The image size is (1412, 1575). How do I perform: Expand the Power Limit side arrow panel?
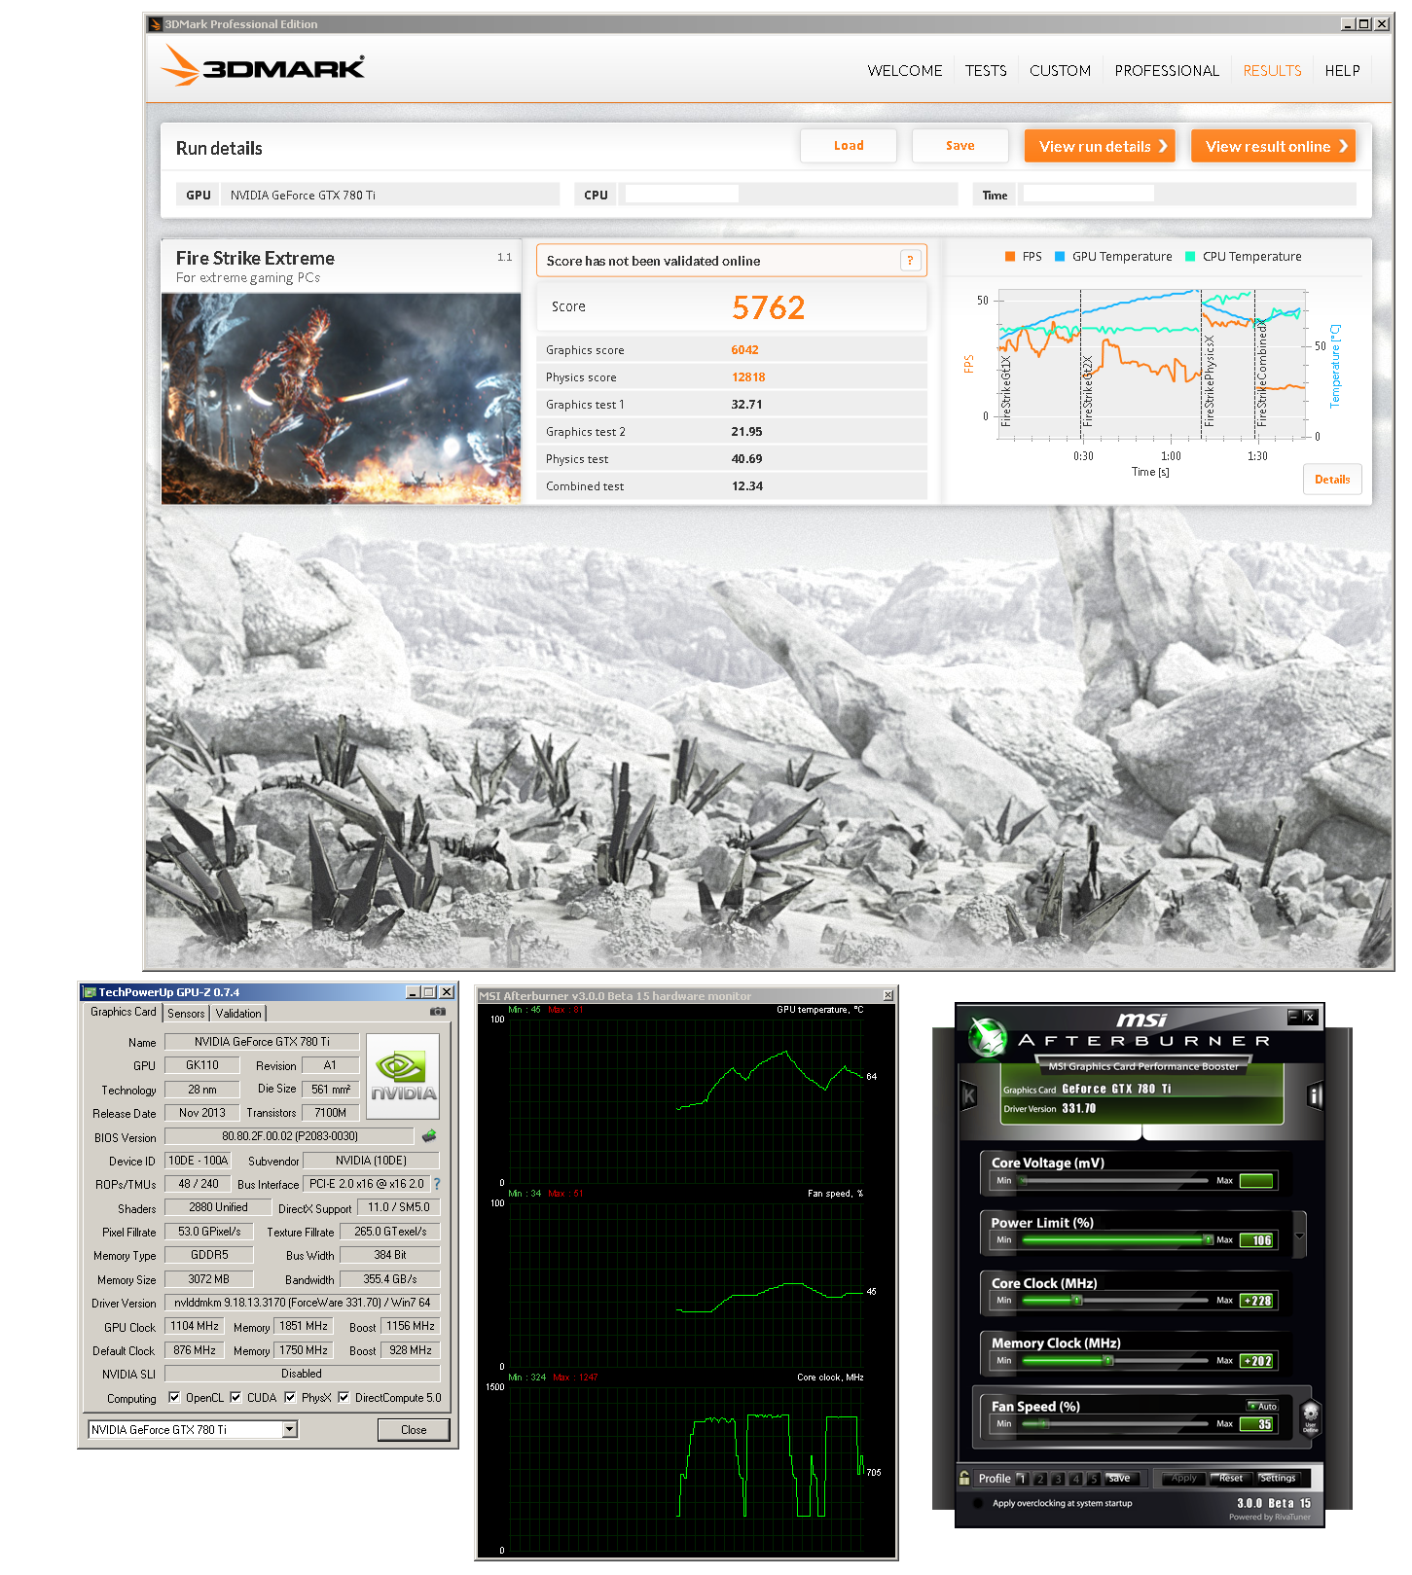pyautogui.click(x=1300, y=1236)
